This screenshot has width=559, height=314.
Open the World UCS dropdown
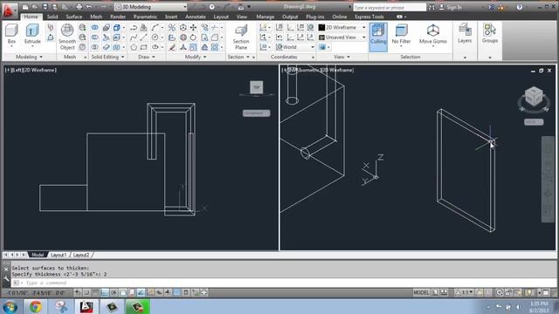point(295,47)
